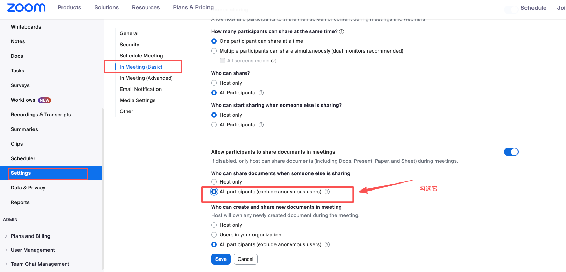
Task: Click help icon next to All screens mode
Action: coord(274,61)
